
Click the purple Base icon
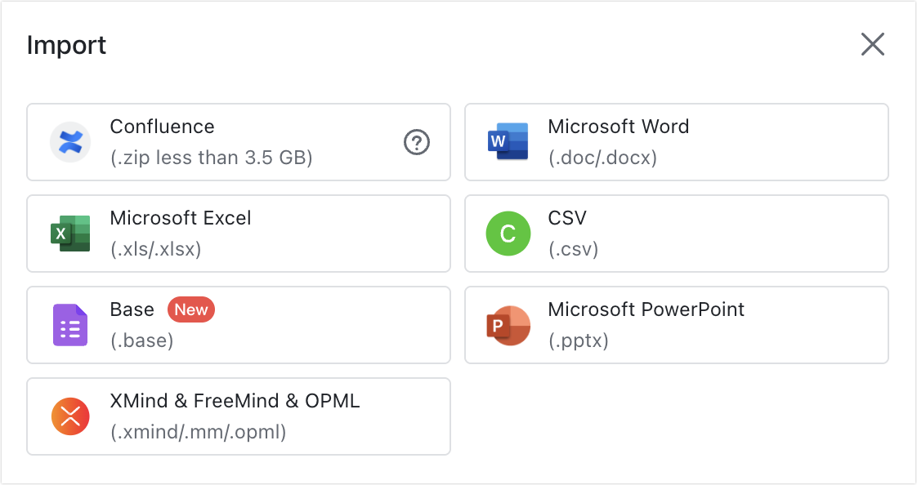69,325
